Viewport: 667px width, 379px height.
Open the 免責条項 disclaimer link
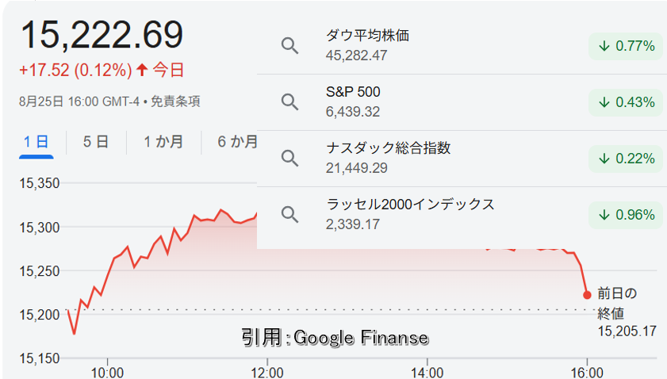[175, 101]
